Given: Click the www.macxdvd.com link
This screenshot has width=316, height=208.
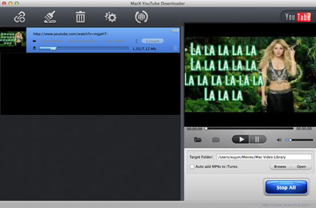Looking at the screenshot, I should coord(285,205).
